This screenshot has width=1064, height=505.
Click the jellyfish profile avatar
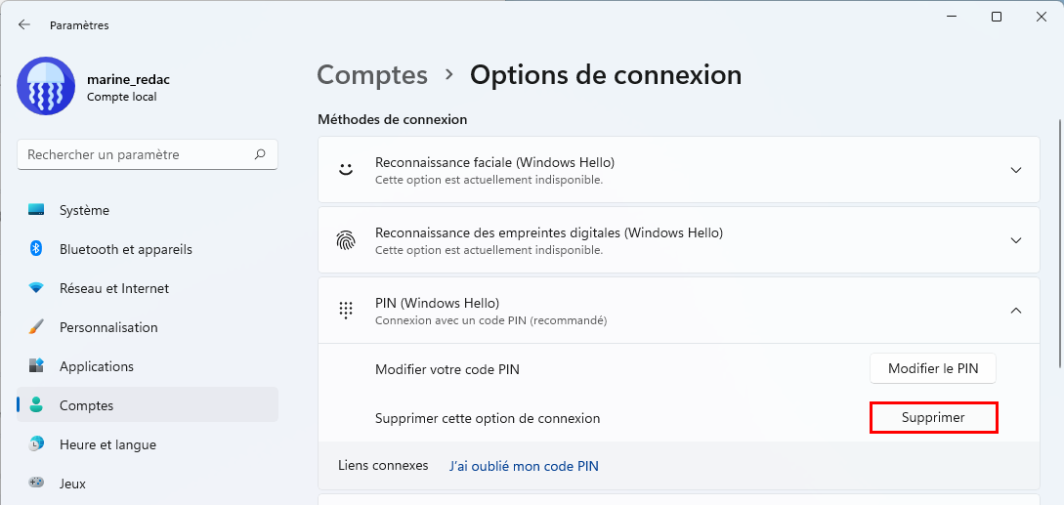click(x=46, y=86)
